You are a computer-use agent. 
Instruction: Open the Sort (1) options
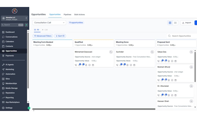[60, 36]
